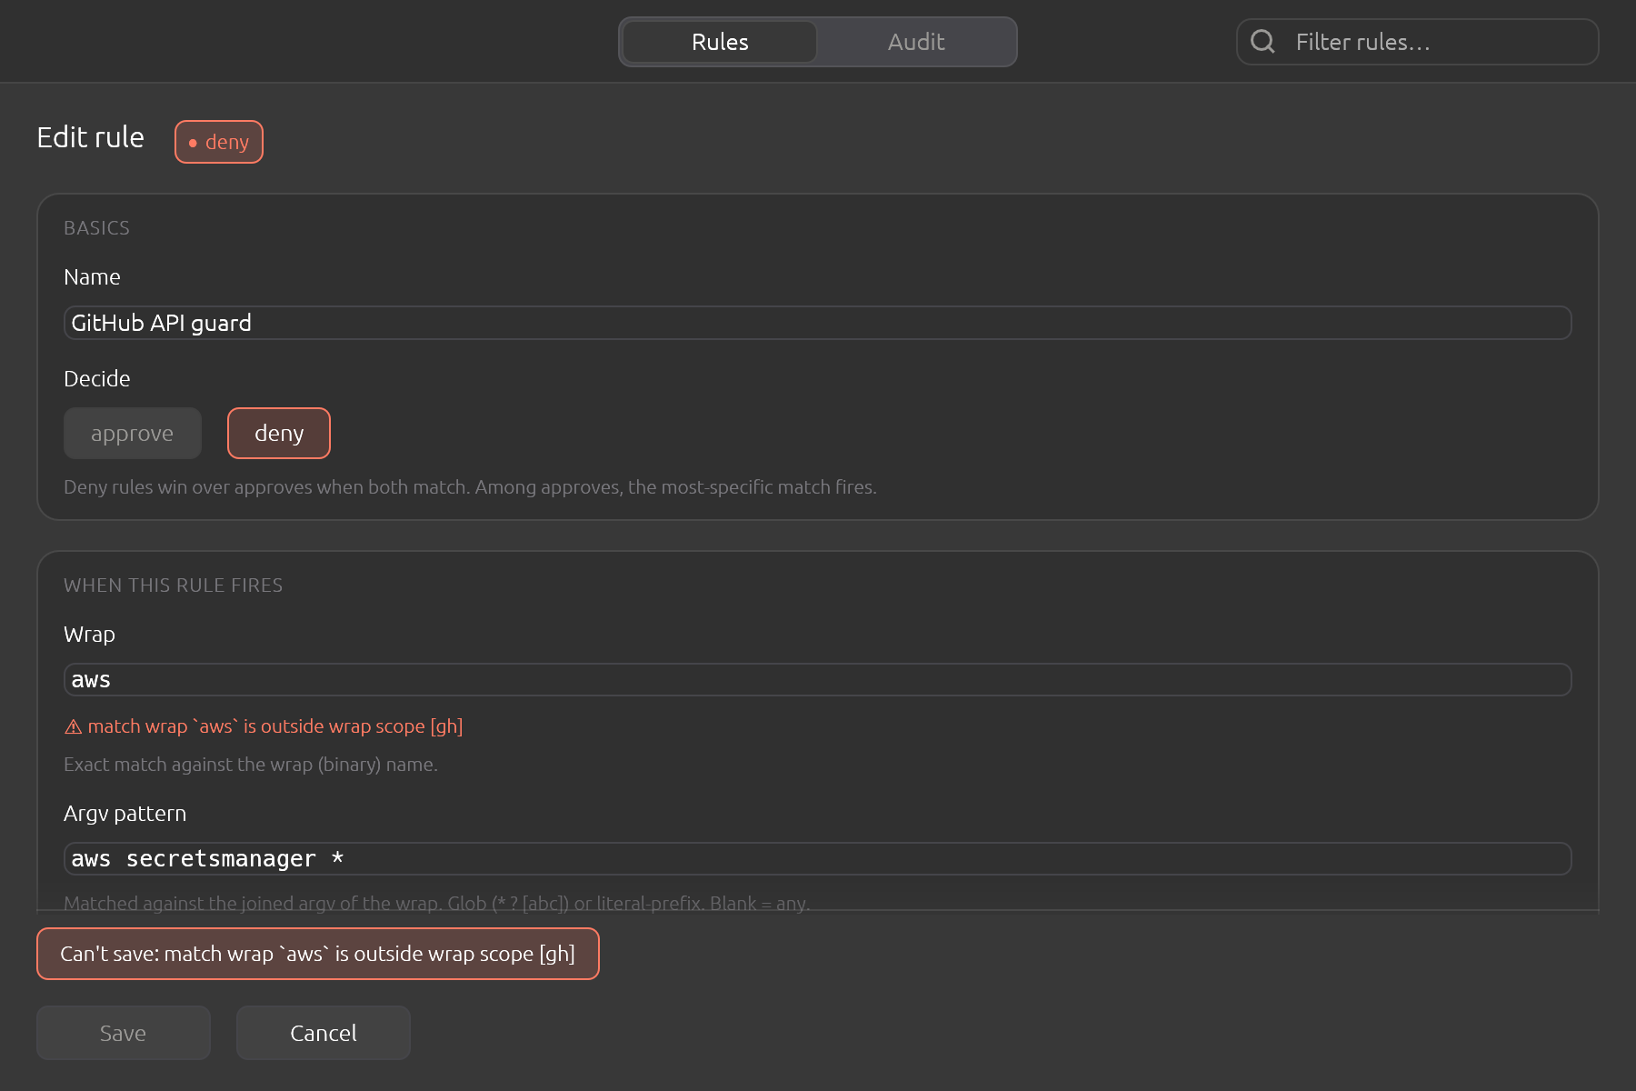Viewport: 1636px width, 1091px height.
Task: Click the warning triangle icon under Wrap
Action: pyautogui.click(x=74, y=726)
